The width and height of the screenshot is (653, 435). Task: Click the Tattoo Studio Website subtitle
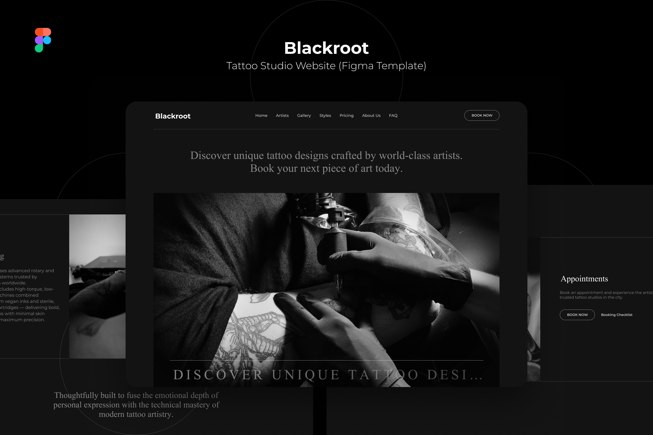tap(326, 66)
